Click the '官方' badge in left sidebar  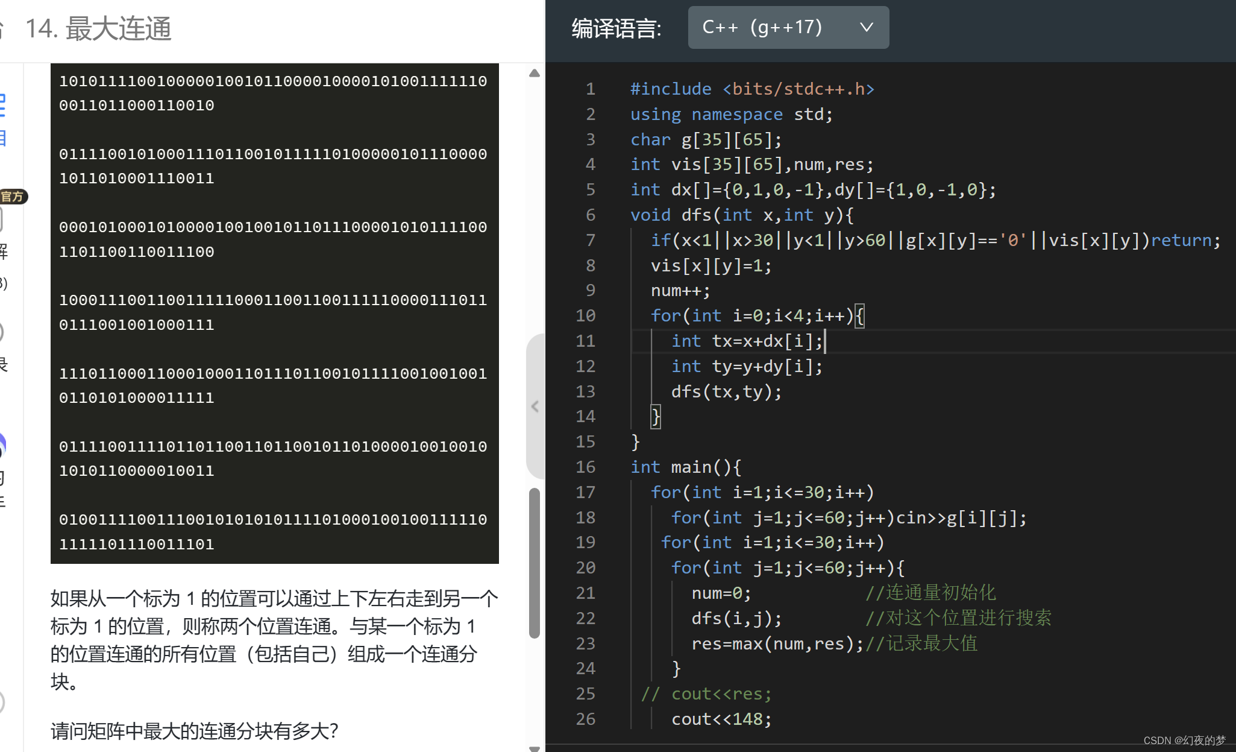coord(12,197)
